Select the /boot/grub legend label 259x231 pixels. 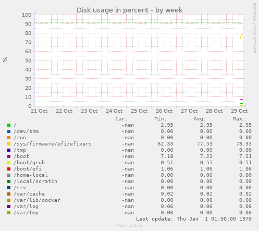tap(29, 163)
